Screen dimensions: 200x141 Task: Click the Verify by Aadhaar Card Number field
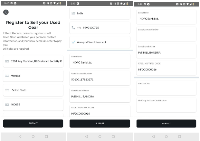click(166, 105)
